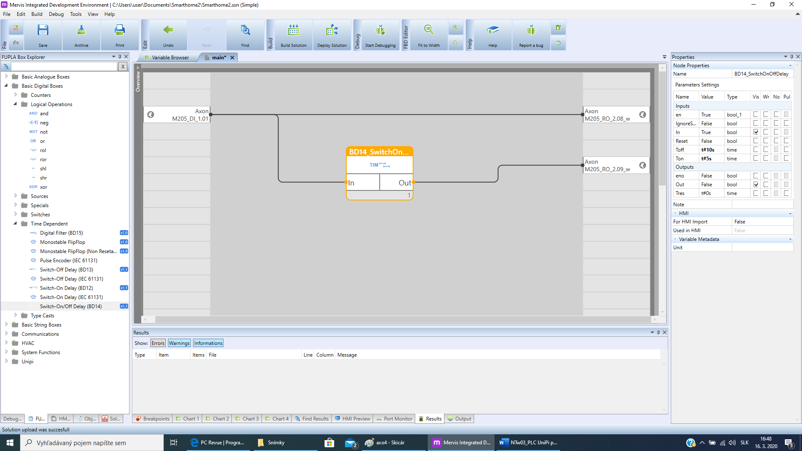
Task: Toggle the Warnings filter button
Action: [x=179, y=343]
